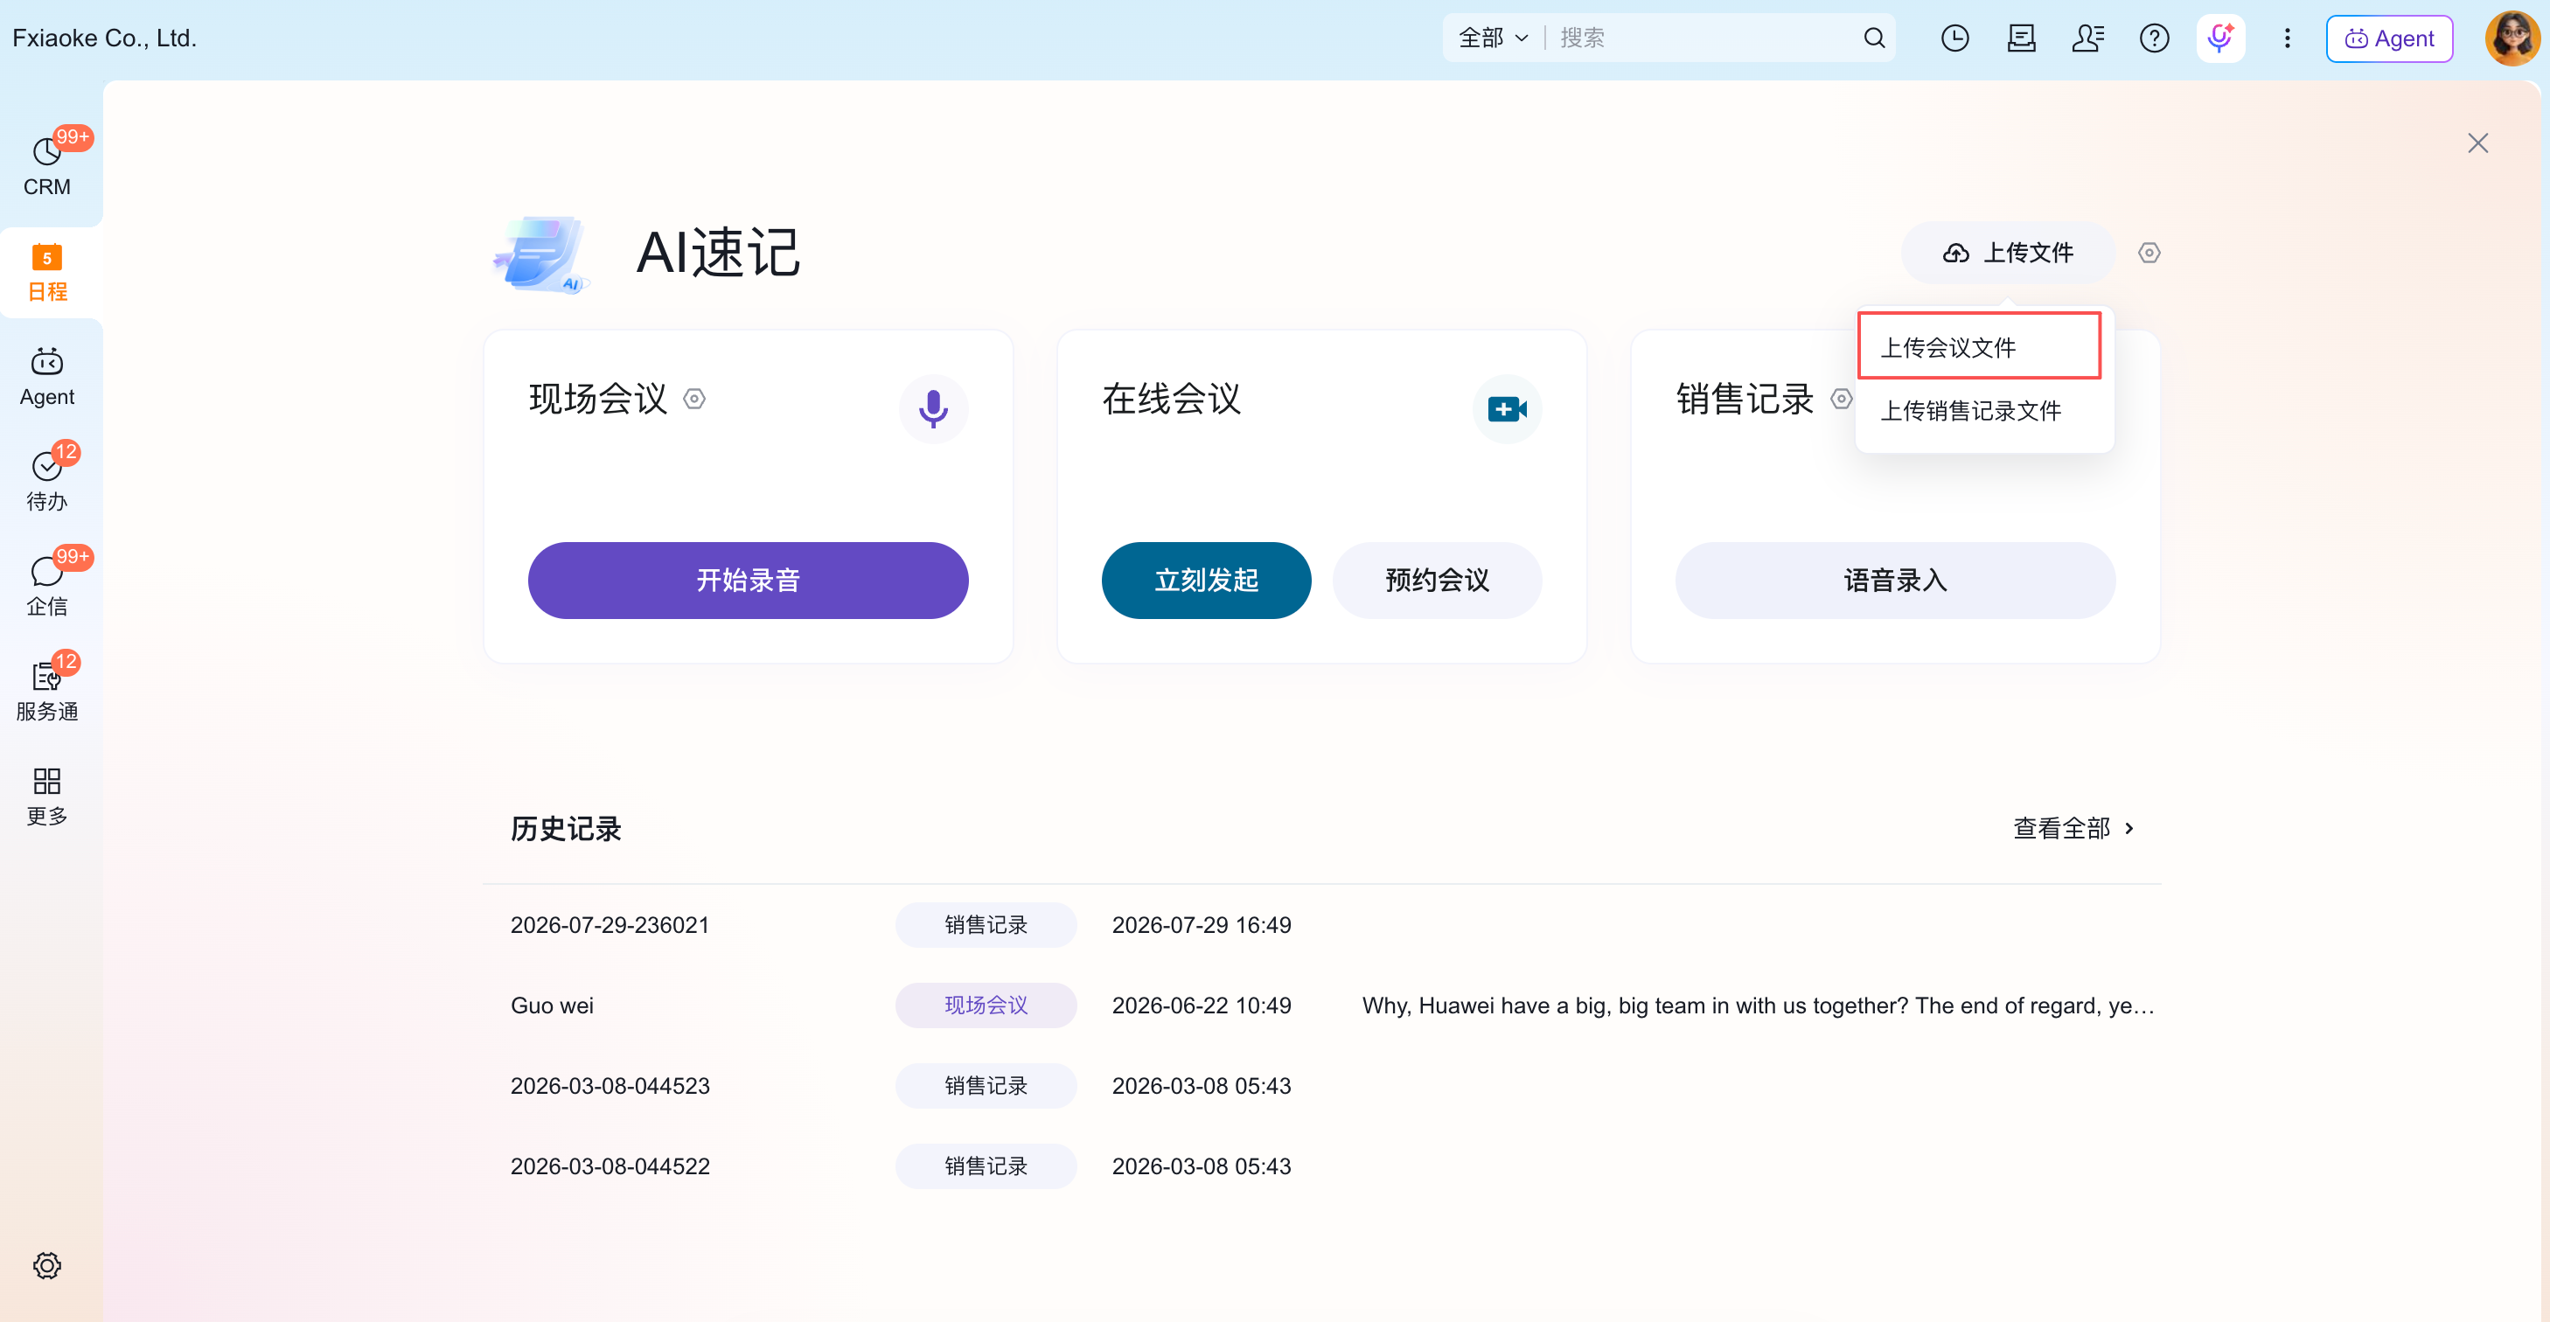The image size is (2550, 1322).
Task: Click the AI速记 logo image
Action: point(541,254)
